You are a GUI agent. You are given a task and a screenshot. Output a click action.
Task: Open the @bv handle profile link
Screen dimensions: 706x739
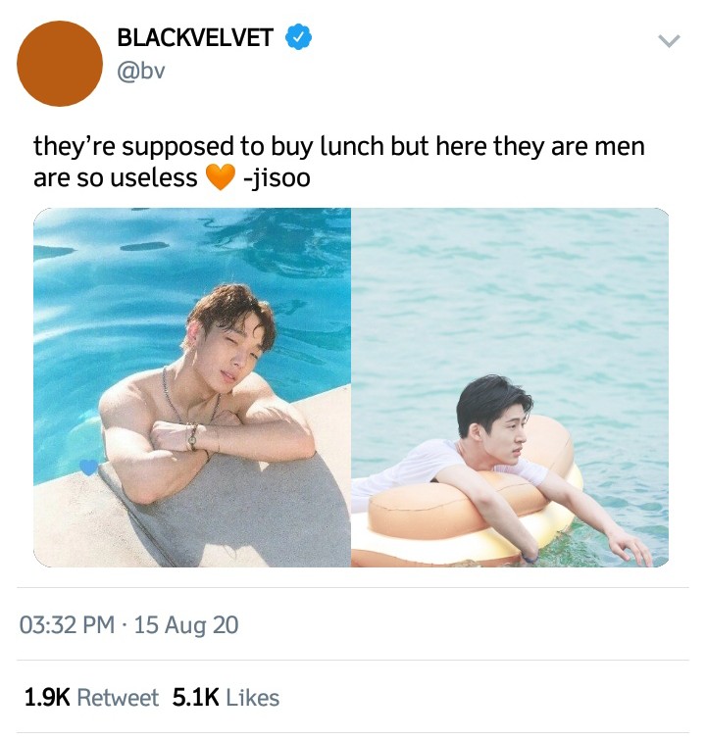click(140, 72)
